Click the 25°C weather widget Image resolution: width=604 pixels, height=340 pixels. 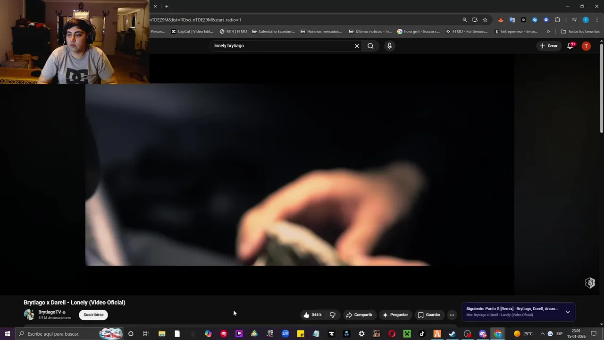click(x=523, y=334)
